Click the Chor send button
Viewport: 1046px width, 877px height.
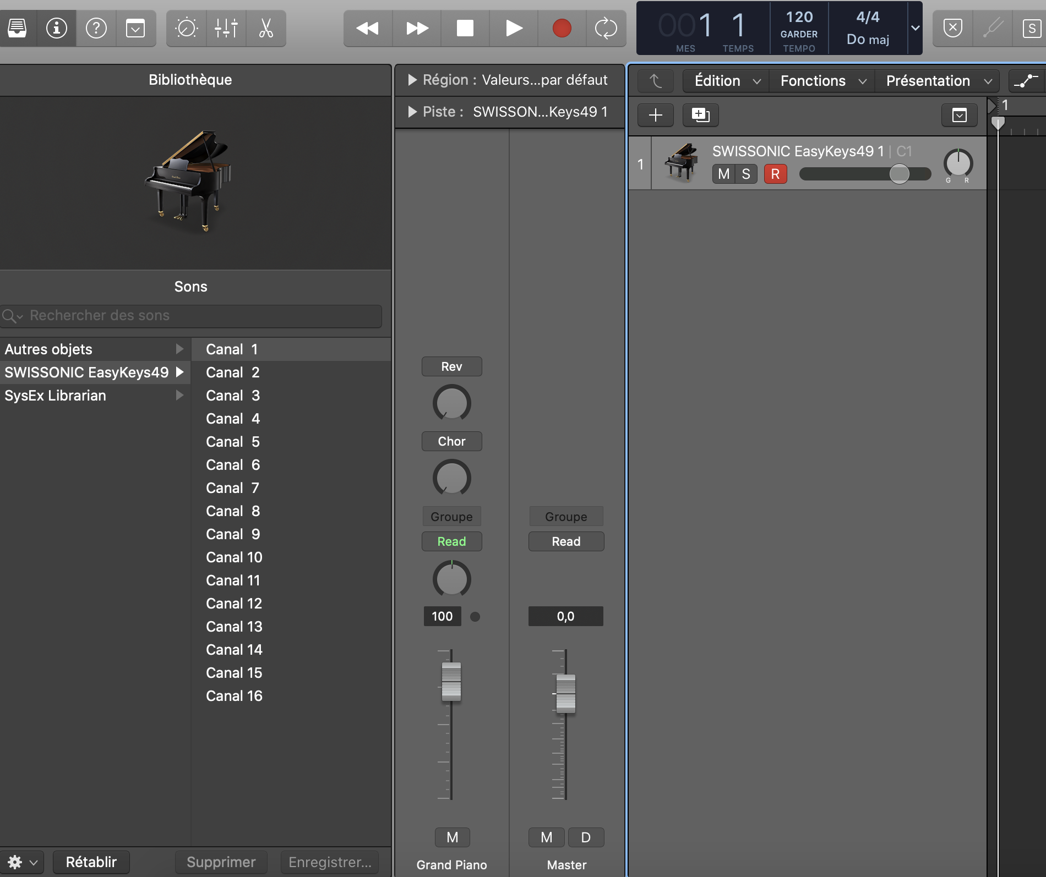pyautogui.click(x=451, y=441)
